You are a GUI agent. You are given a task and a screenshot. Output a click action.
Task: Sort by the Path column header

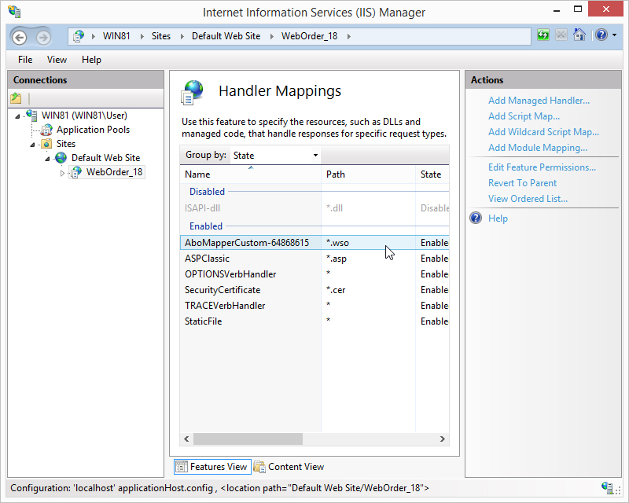[368, 174]
